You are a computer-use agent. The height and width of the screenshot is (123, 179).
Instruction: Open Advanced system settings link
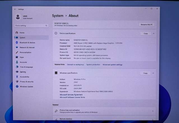point(112,65)
